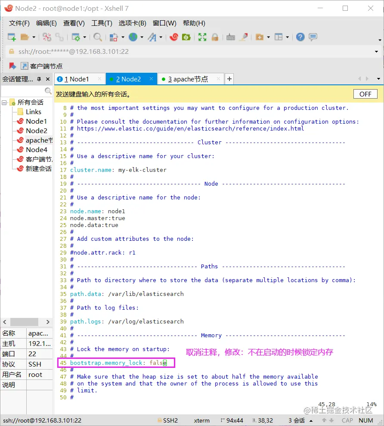This screenshot has width=384, height=426.
Task: Click session tree horizontal scrollbar left arrow
Action: click(5, 322)
